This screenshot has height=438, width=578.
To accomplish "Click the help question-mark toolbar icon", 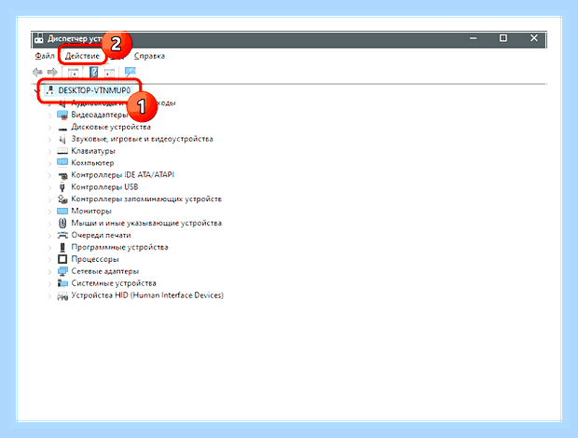I will tap(93, 72).
